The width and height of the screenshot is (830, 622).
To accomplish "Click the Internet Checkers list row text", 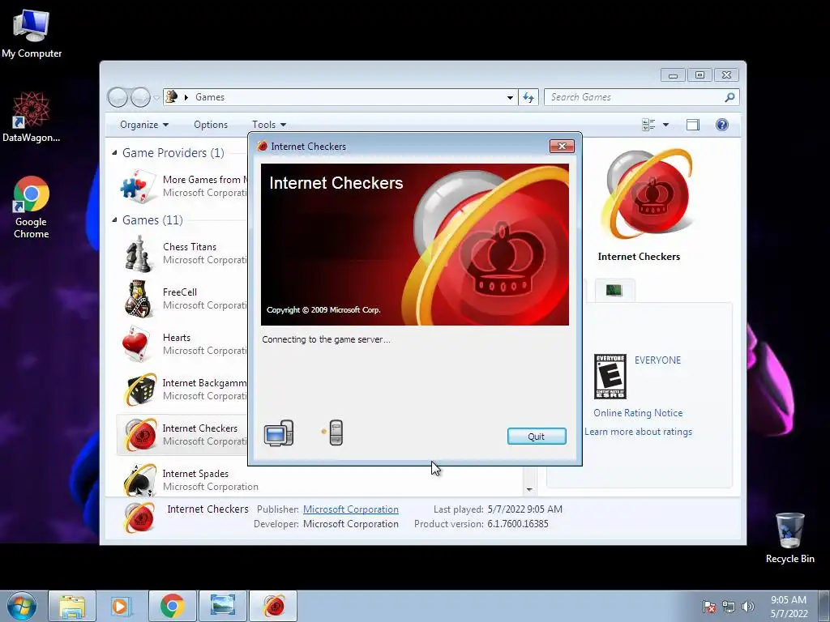I will click(199, 428).
